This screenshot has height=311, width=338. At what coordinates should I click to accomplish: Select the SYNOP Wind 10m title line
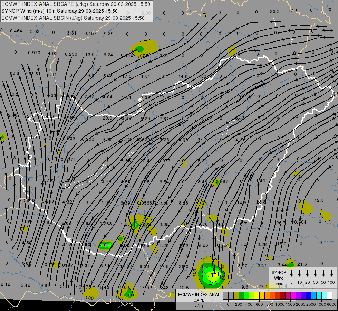59,11
